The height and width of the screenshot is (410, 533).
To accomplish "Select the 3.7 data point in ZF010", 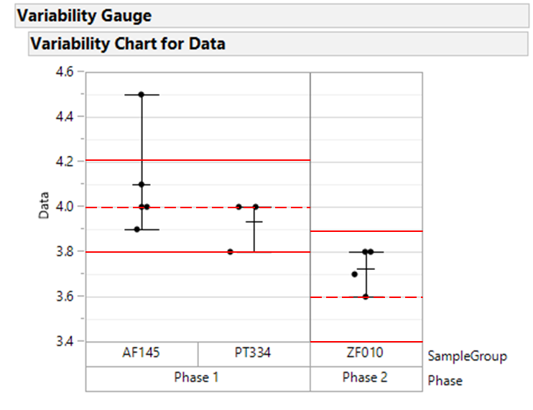I will click(x=354, y=274).
